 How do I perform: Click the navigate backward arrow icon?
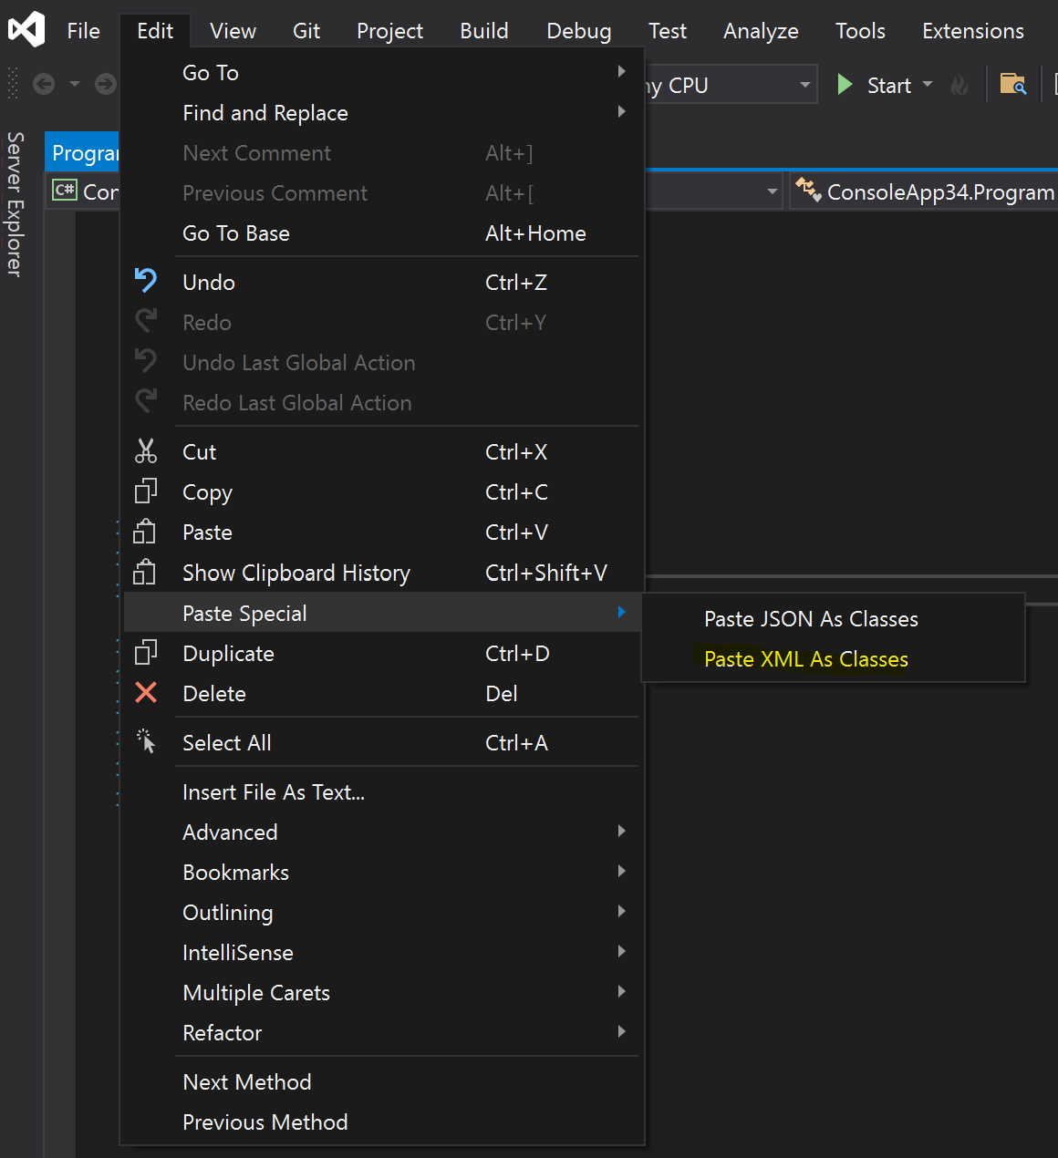[x=44, y=85]
